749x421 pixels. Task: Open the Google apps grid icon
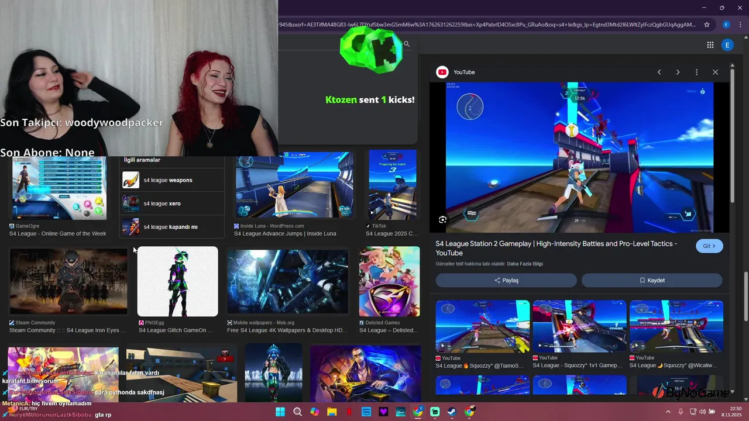coord(710,44)
